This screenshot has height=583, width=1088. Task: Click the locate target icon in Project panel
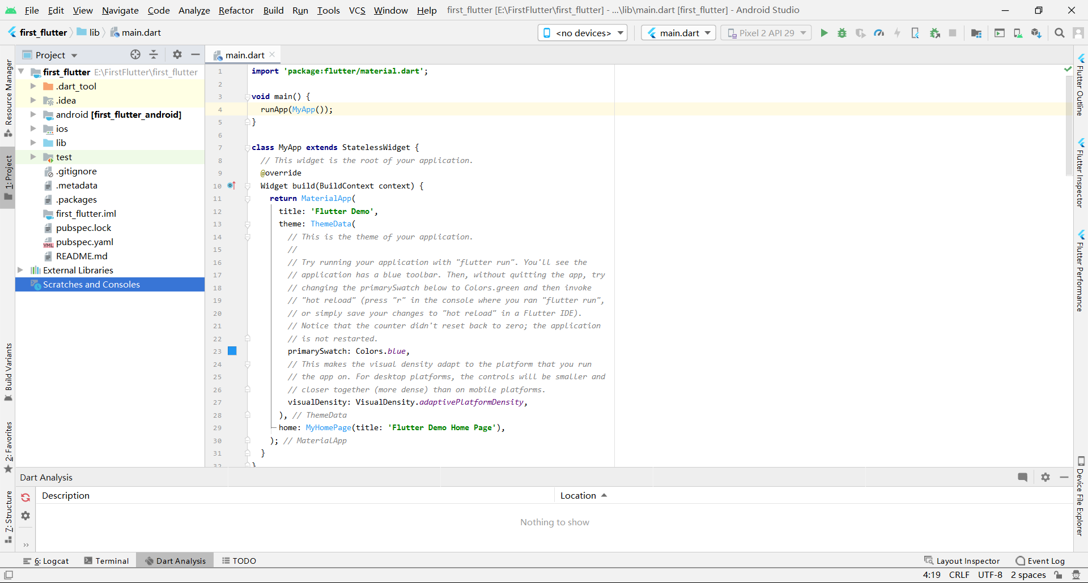point(135,54)
